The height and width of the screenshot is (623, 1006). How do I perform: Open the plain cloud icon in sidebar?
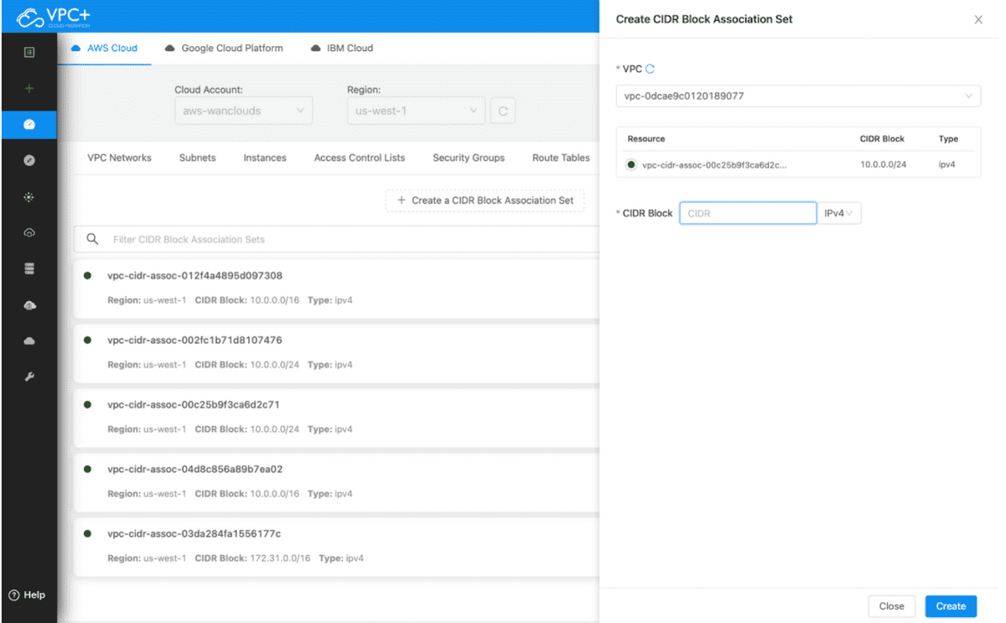click(29, 340)
